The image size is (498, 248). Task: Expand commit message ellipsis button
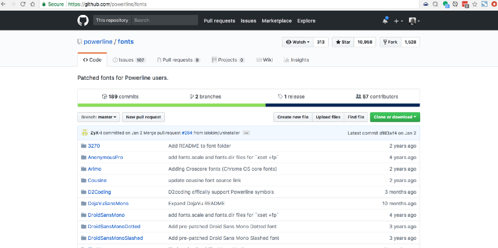click(x=246, y=133)
